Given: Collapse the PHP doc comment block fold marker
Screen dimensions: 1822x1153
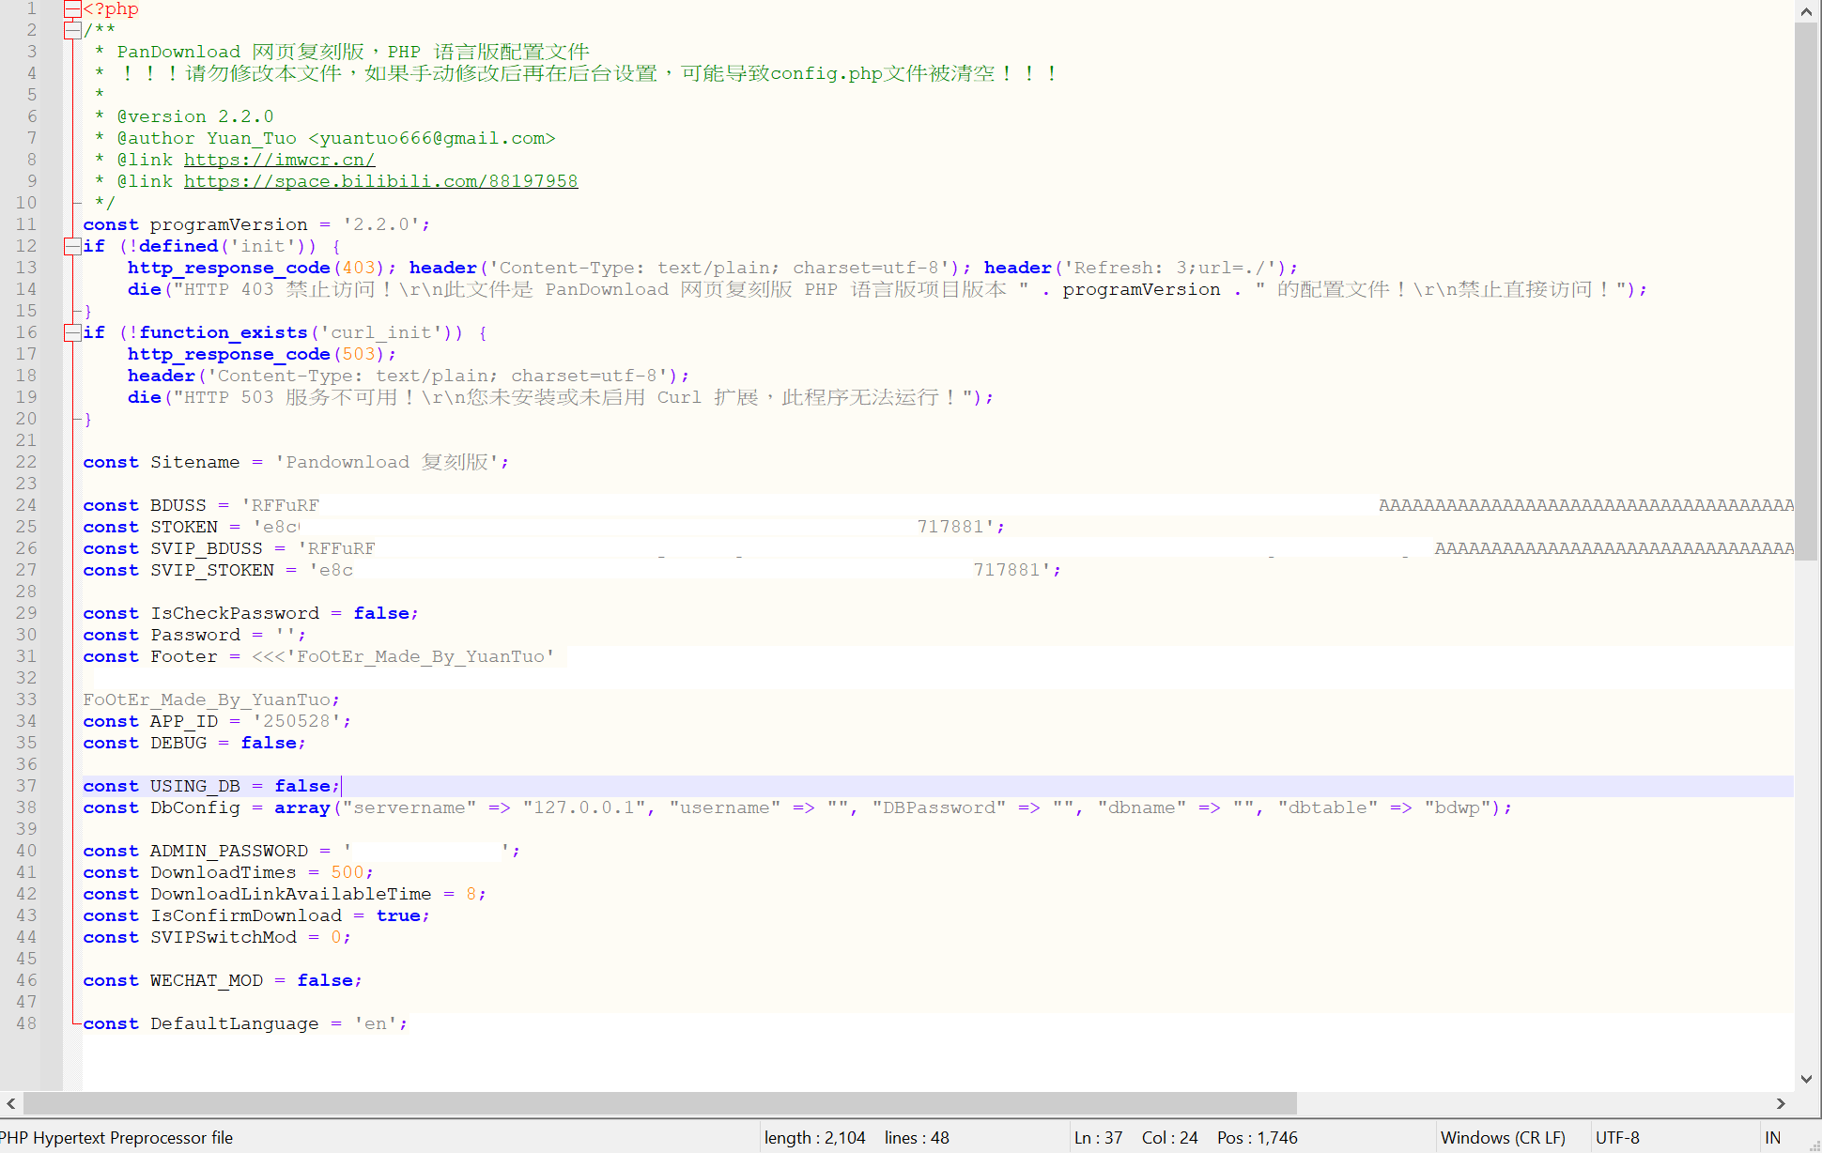Looking at the screenshot, I should point(72,29).
